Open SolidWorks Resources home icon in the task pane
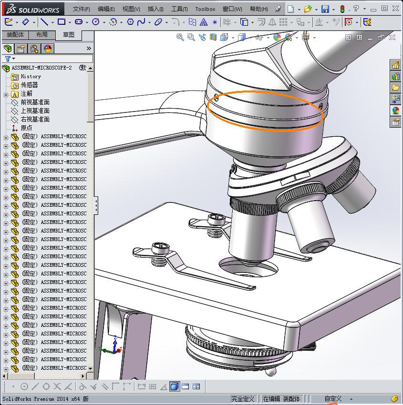This screenshot has height=405, width=403. [x=395, y=65]
